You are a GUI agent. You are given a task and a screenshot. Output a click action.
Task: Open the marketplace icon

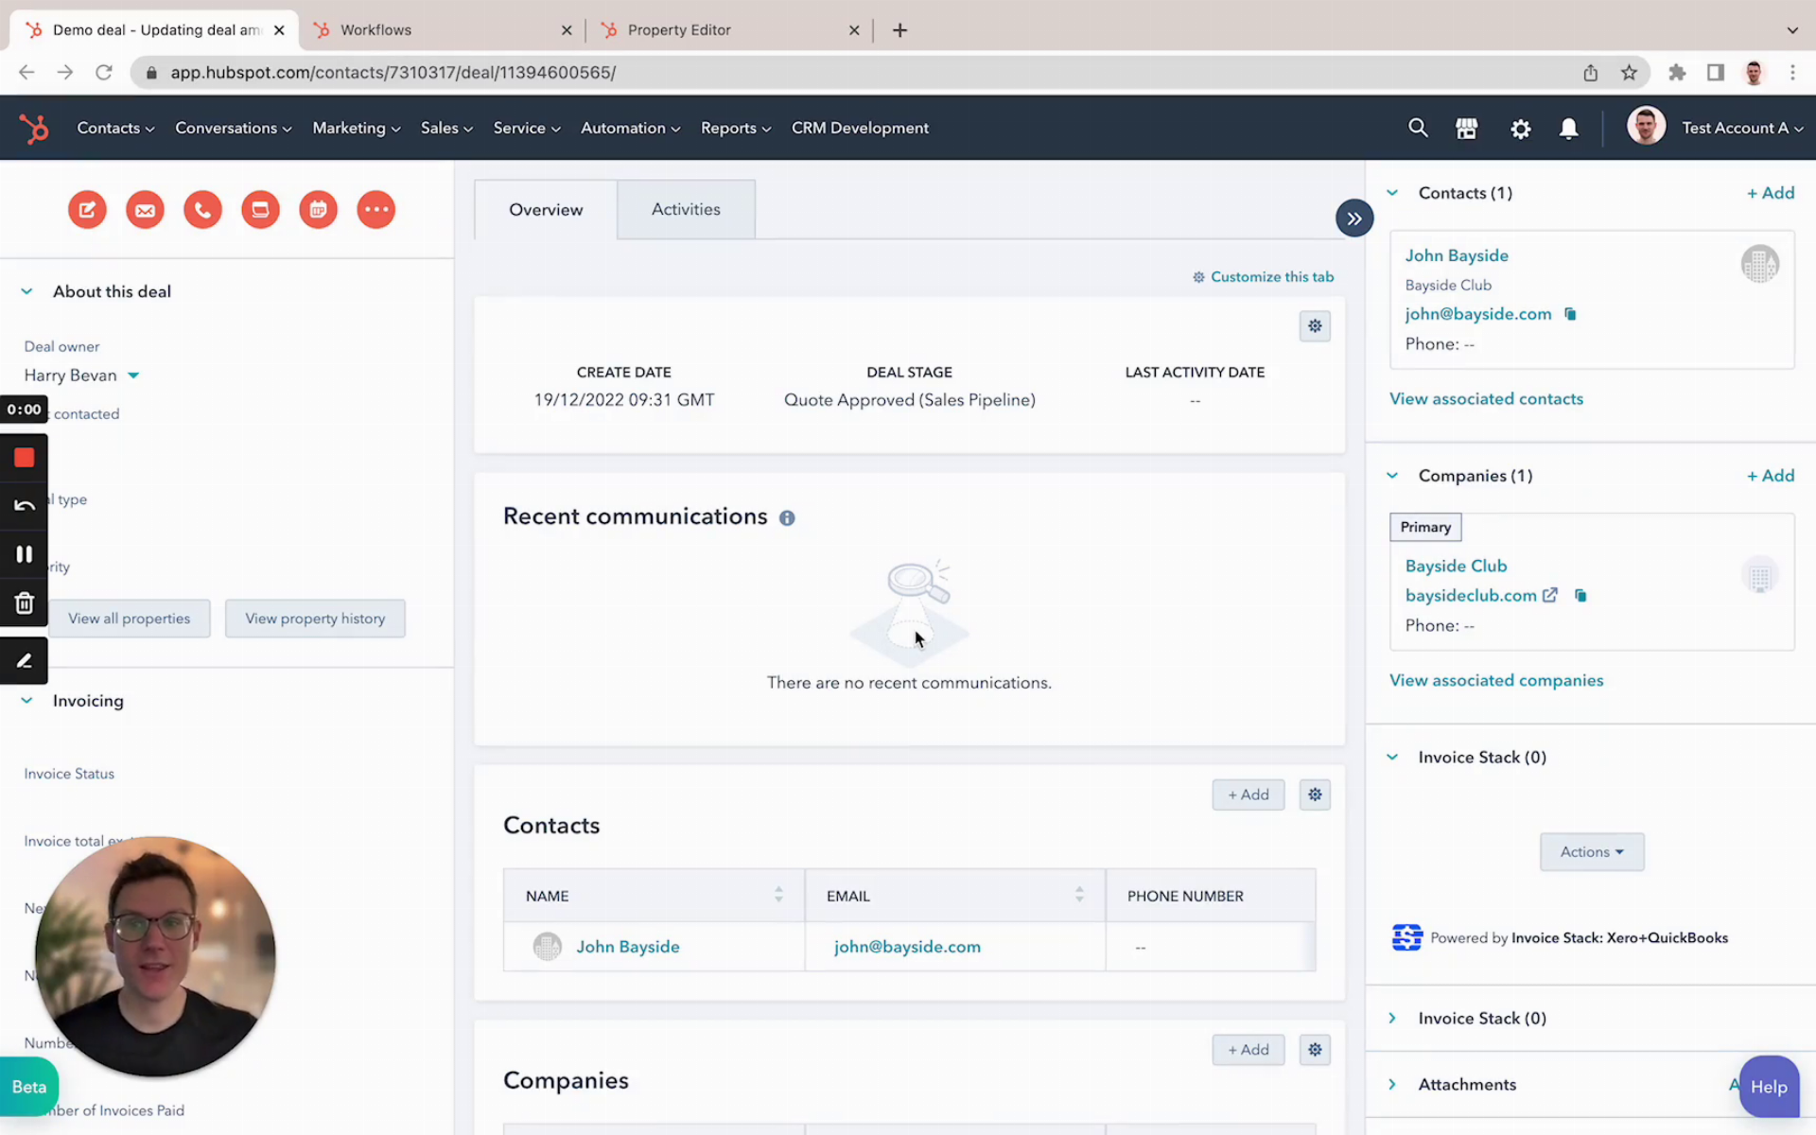1466,128
